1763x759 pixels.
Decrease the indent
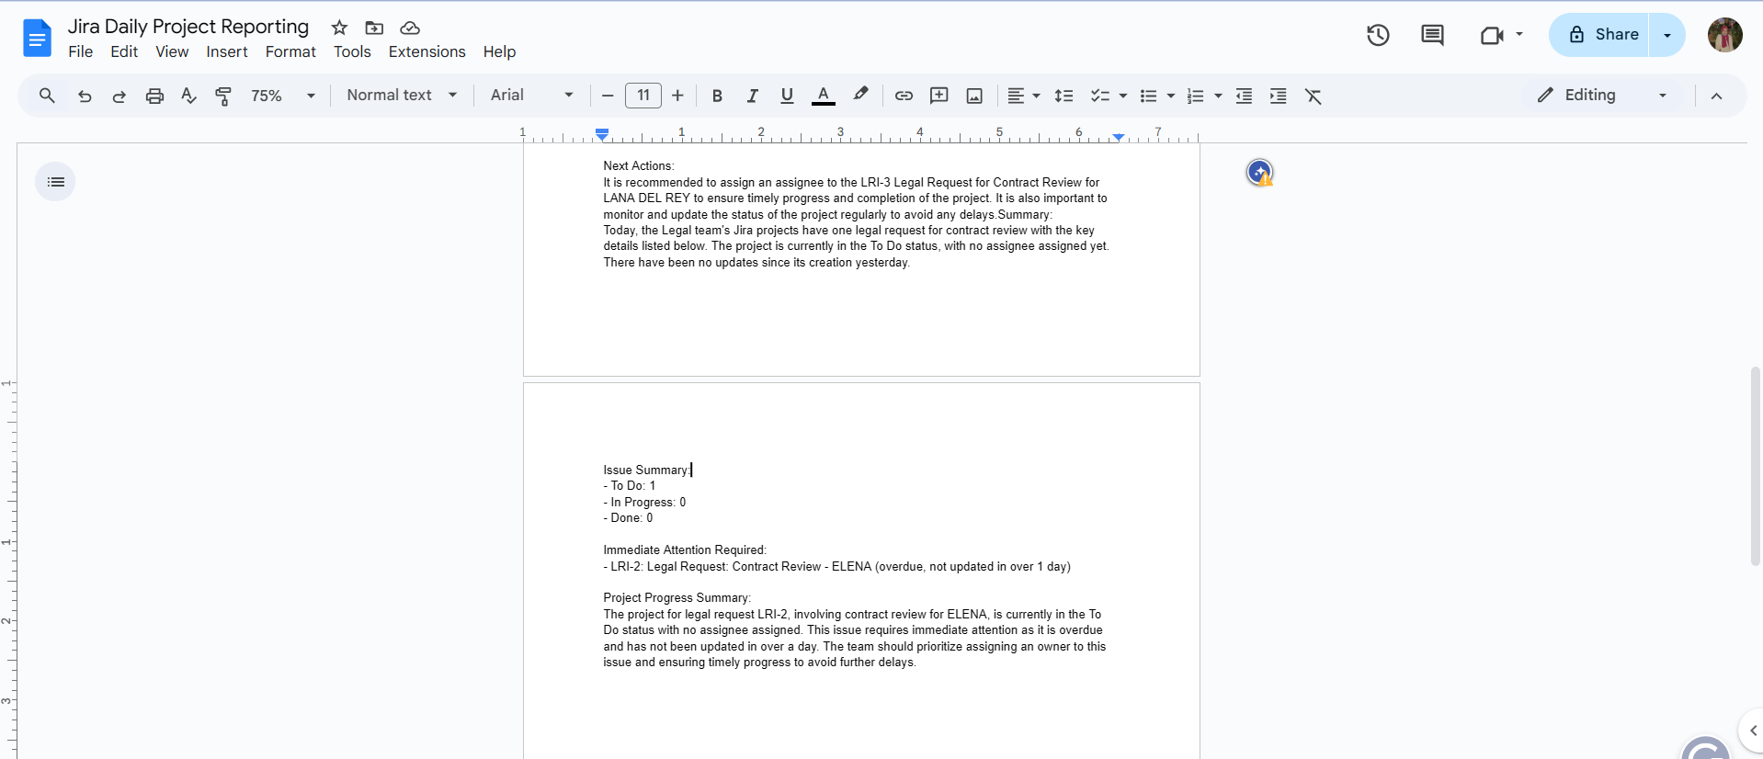coord(1244,96)
